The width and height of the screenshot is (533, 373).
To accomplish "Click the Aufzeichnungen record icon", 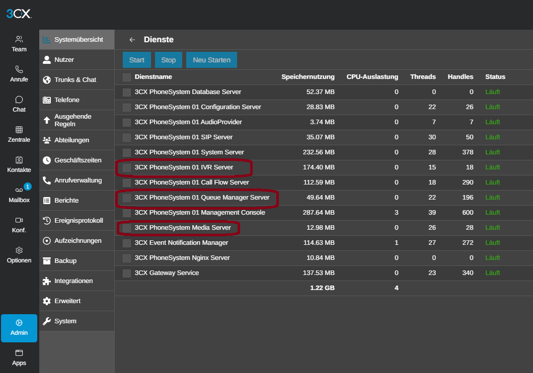I will coord(47,241).
